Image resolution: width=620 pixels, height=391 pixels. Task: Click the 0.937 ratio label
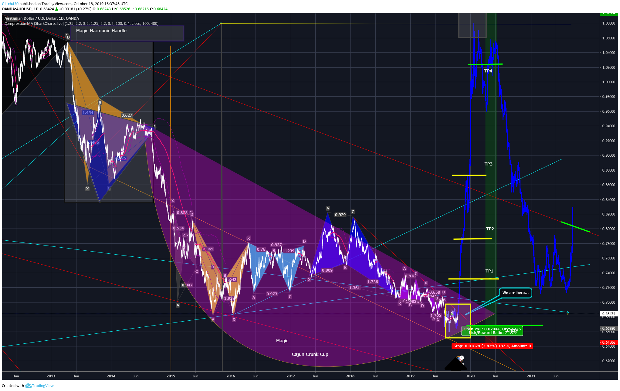pos(276,245)
